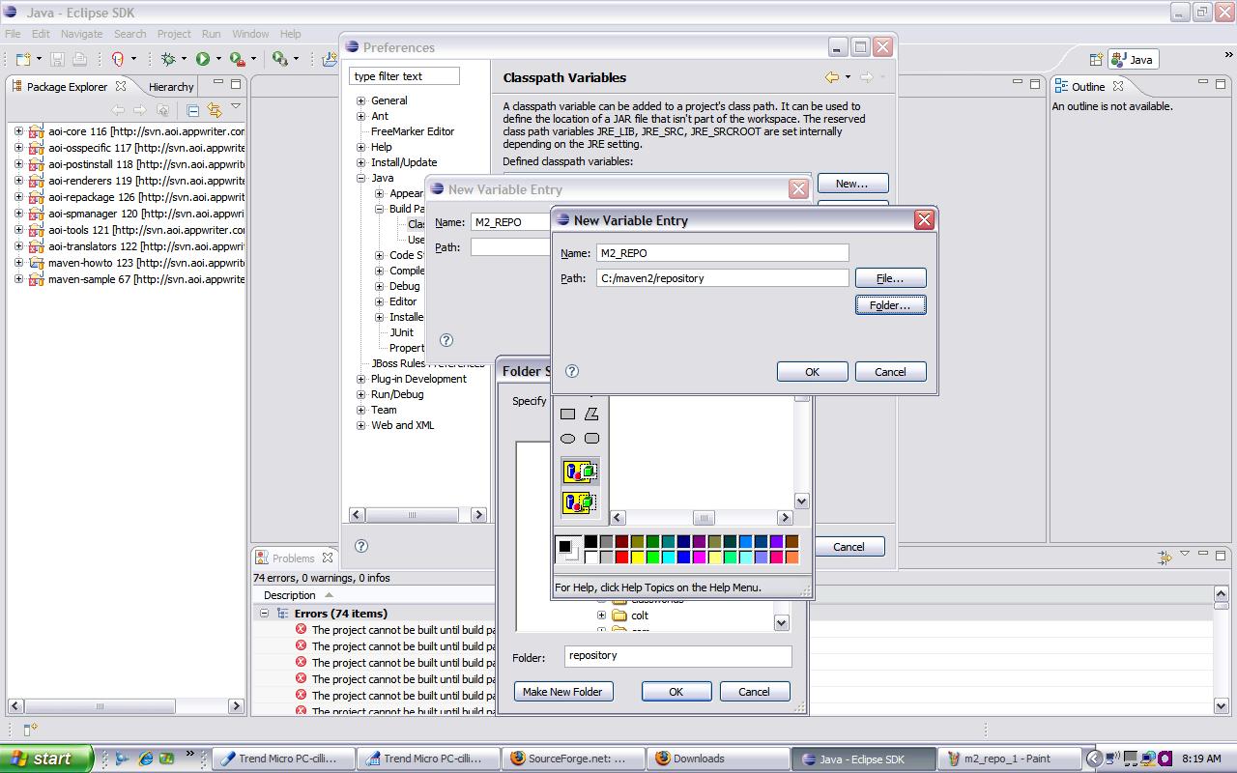The height and width of the screenshot is (773, 1237).
Task: Click the Folder... button
Action: pos(890,305)
